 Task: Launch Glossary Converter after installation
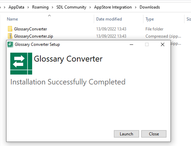[x=126, y=134]
